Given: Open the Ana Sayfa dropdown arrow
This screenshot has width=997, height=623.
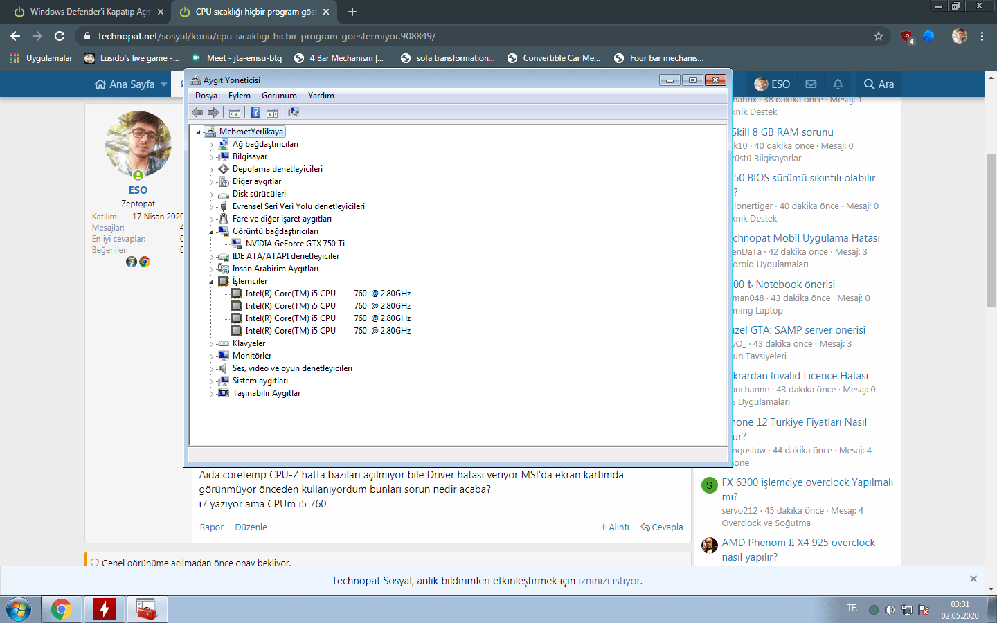Looking at the screenshot, I should point(164,84).
